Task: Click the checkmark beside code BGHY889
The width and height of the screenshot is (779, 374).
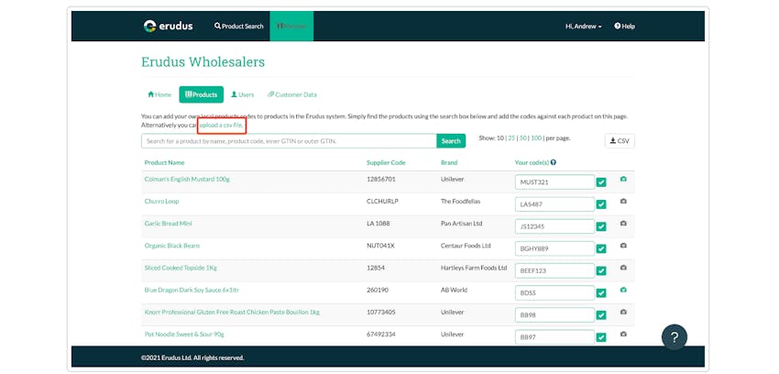Action: pos(601,248)
